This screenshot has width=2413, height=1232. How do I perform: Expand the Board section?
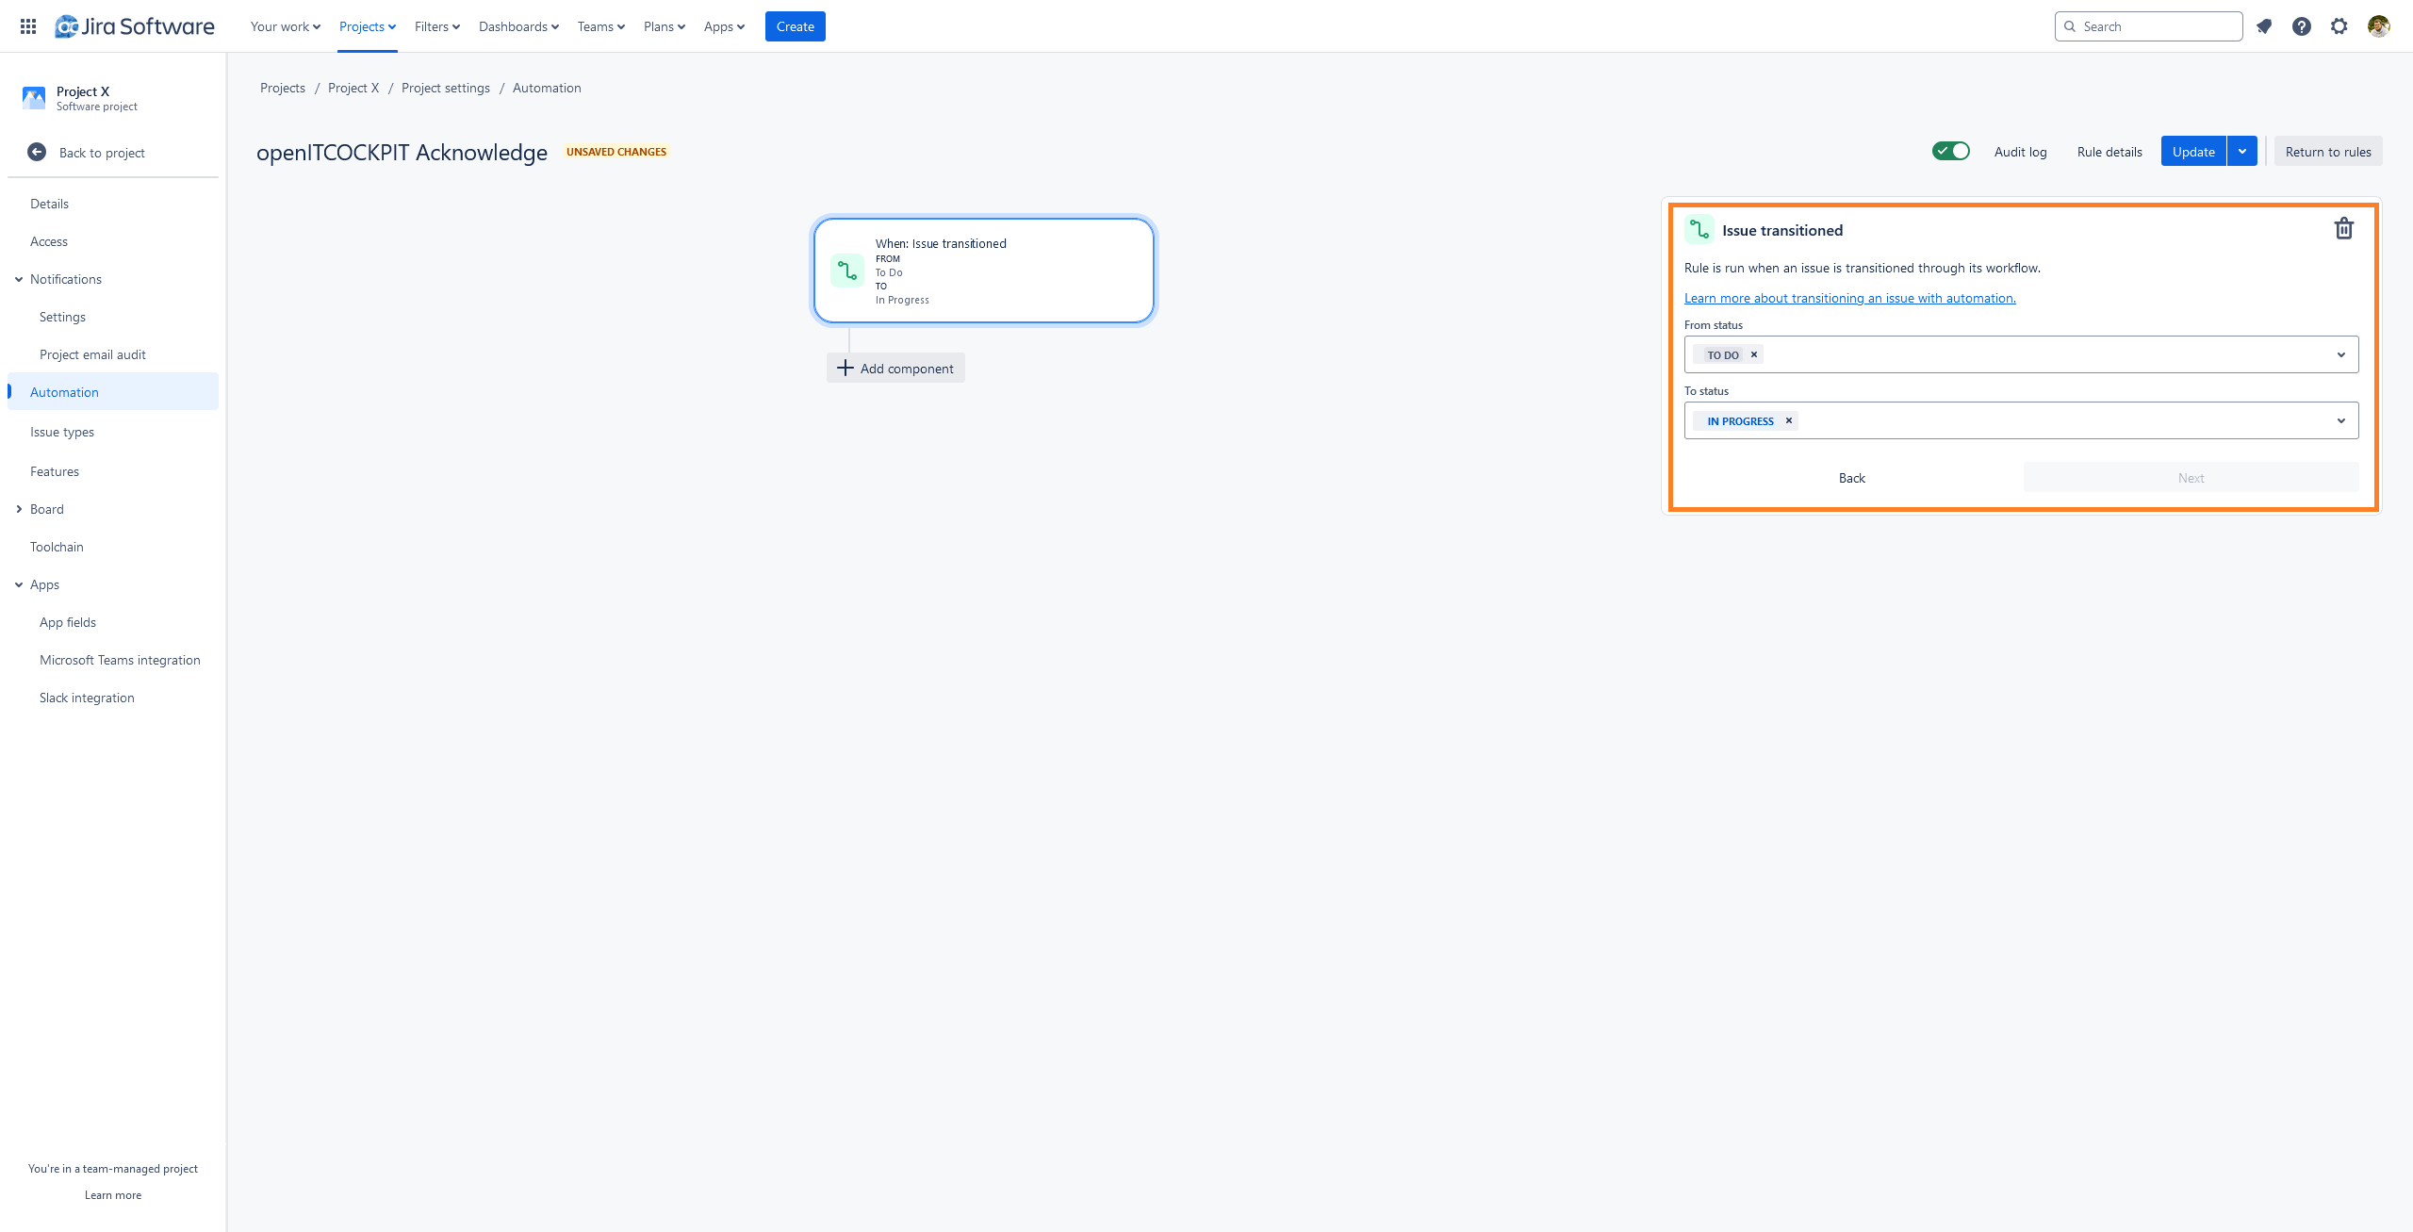(19, 509)
